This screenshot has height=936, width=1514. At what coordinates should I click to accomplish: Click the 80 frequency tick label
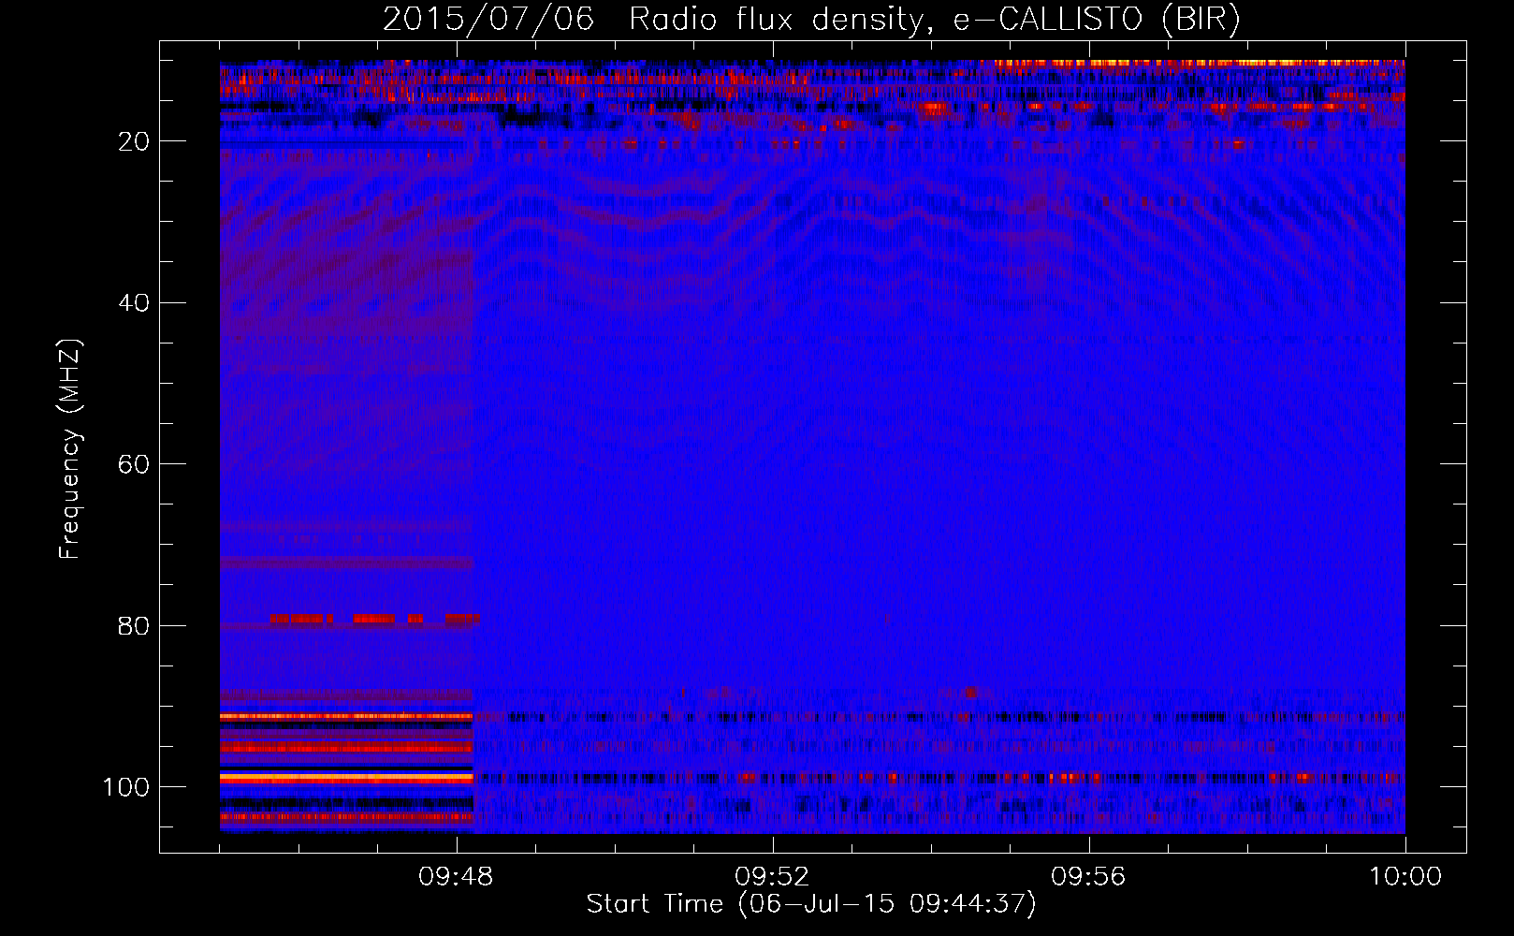[134, 626]
